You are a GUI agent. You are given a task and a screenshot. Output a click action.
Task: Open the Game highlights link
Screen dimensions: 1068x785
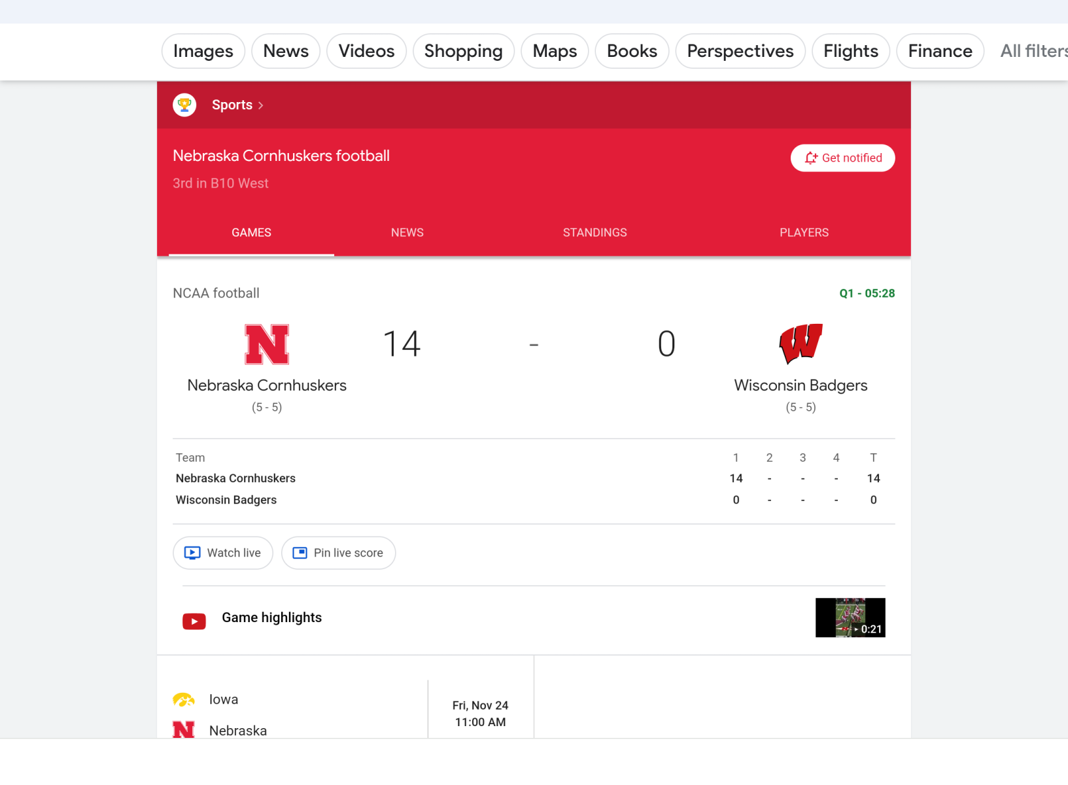(271, 618)
